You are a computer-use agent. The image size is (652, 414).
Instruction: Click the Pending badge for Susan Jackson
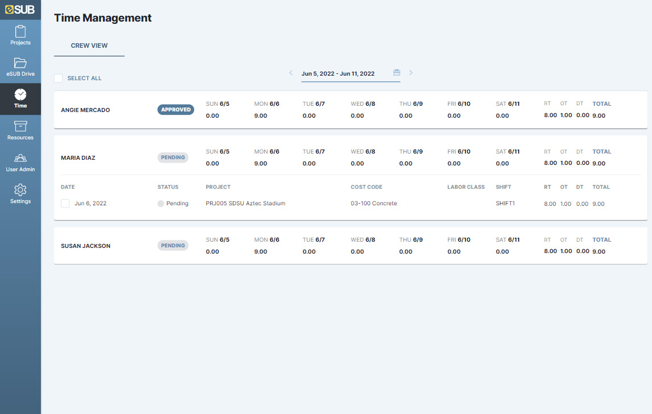pyautogui.click(x=173, y=245)
